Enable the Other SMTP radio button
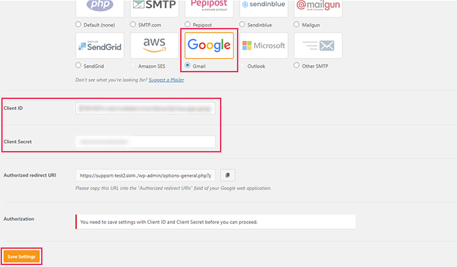This screenshot has width=457, height=267. 296,65
